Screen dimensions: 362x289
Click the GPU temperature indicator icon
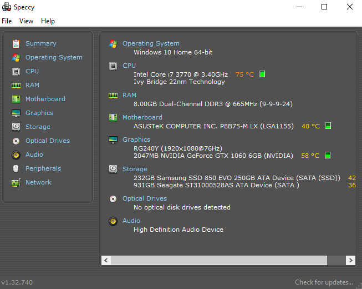pyautogui.click(x=328, y=155)
